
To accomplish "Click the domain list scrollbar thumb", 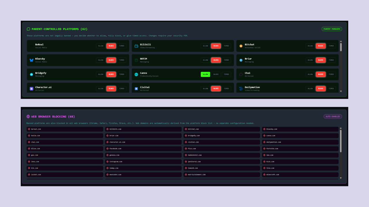I will click(341, 141).
